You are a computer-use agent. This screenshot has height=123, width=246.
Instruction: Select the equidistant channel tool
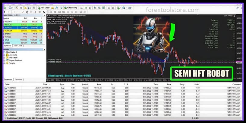27,12
